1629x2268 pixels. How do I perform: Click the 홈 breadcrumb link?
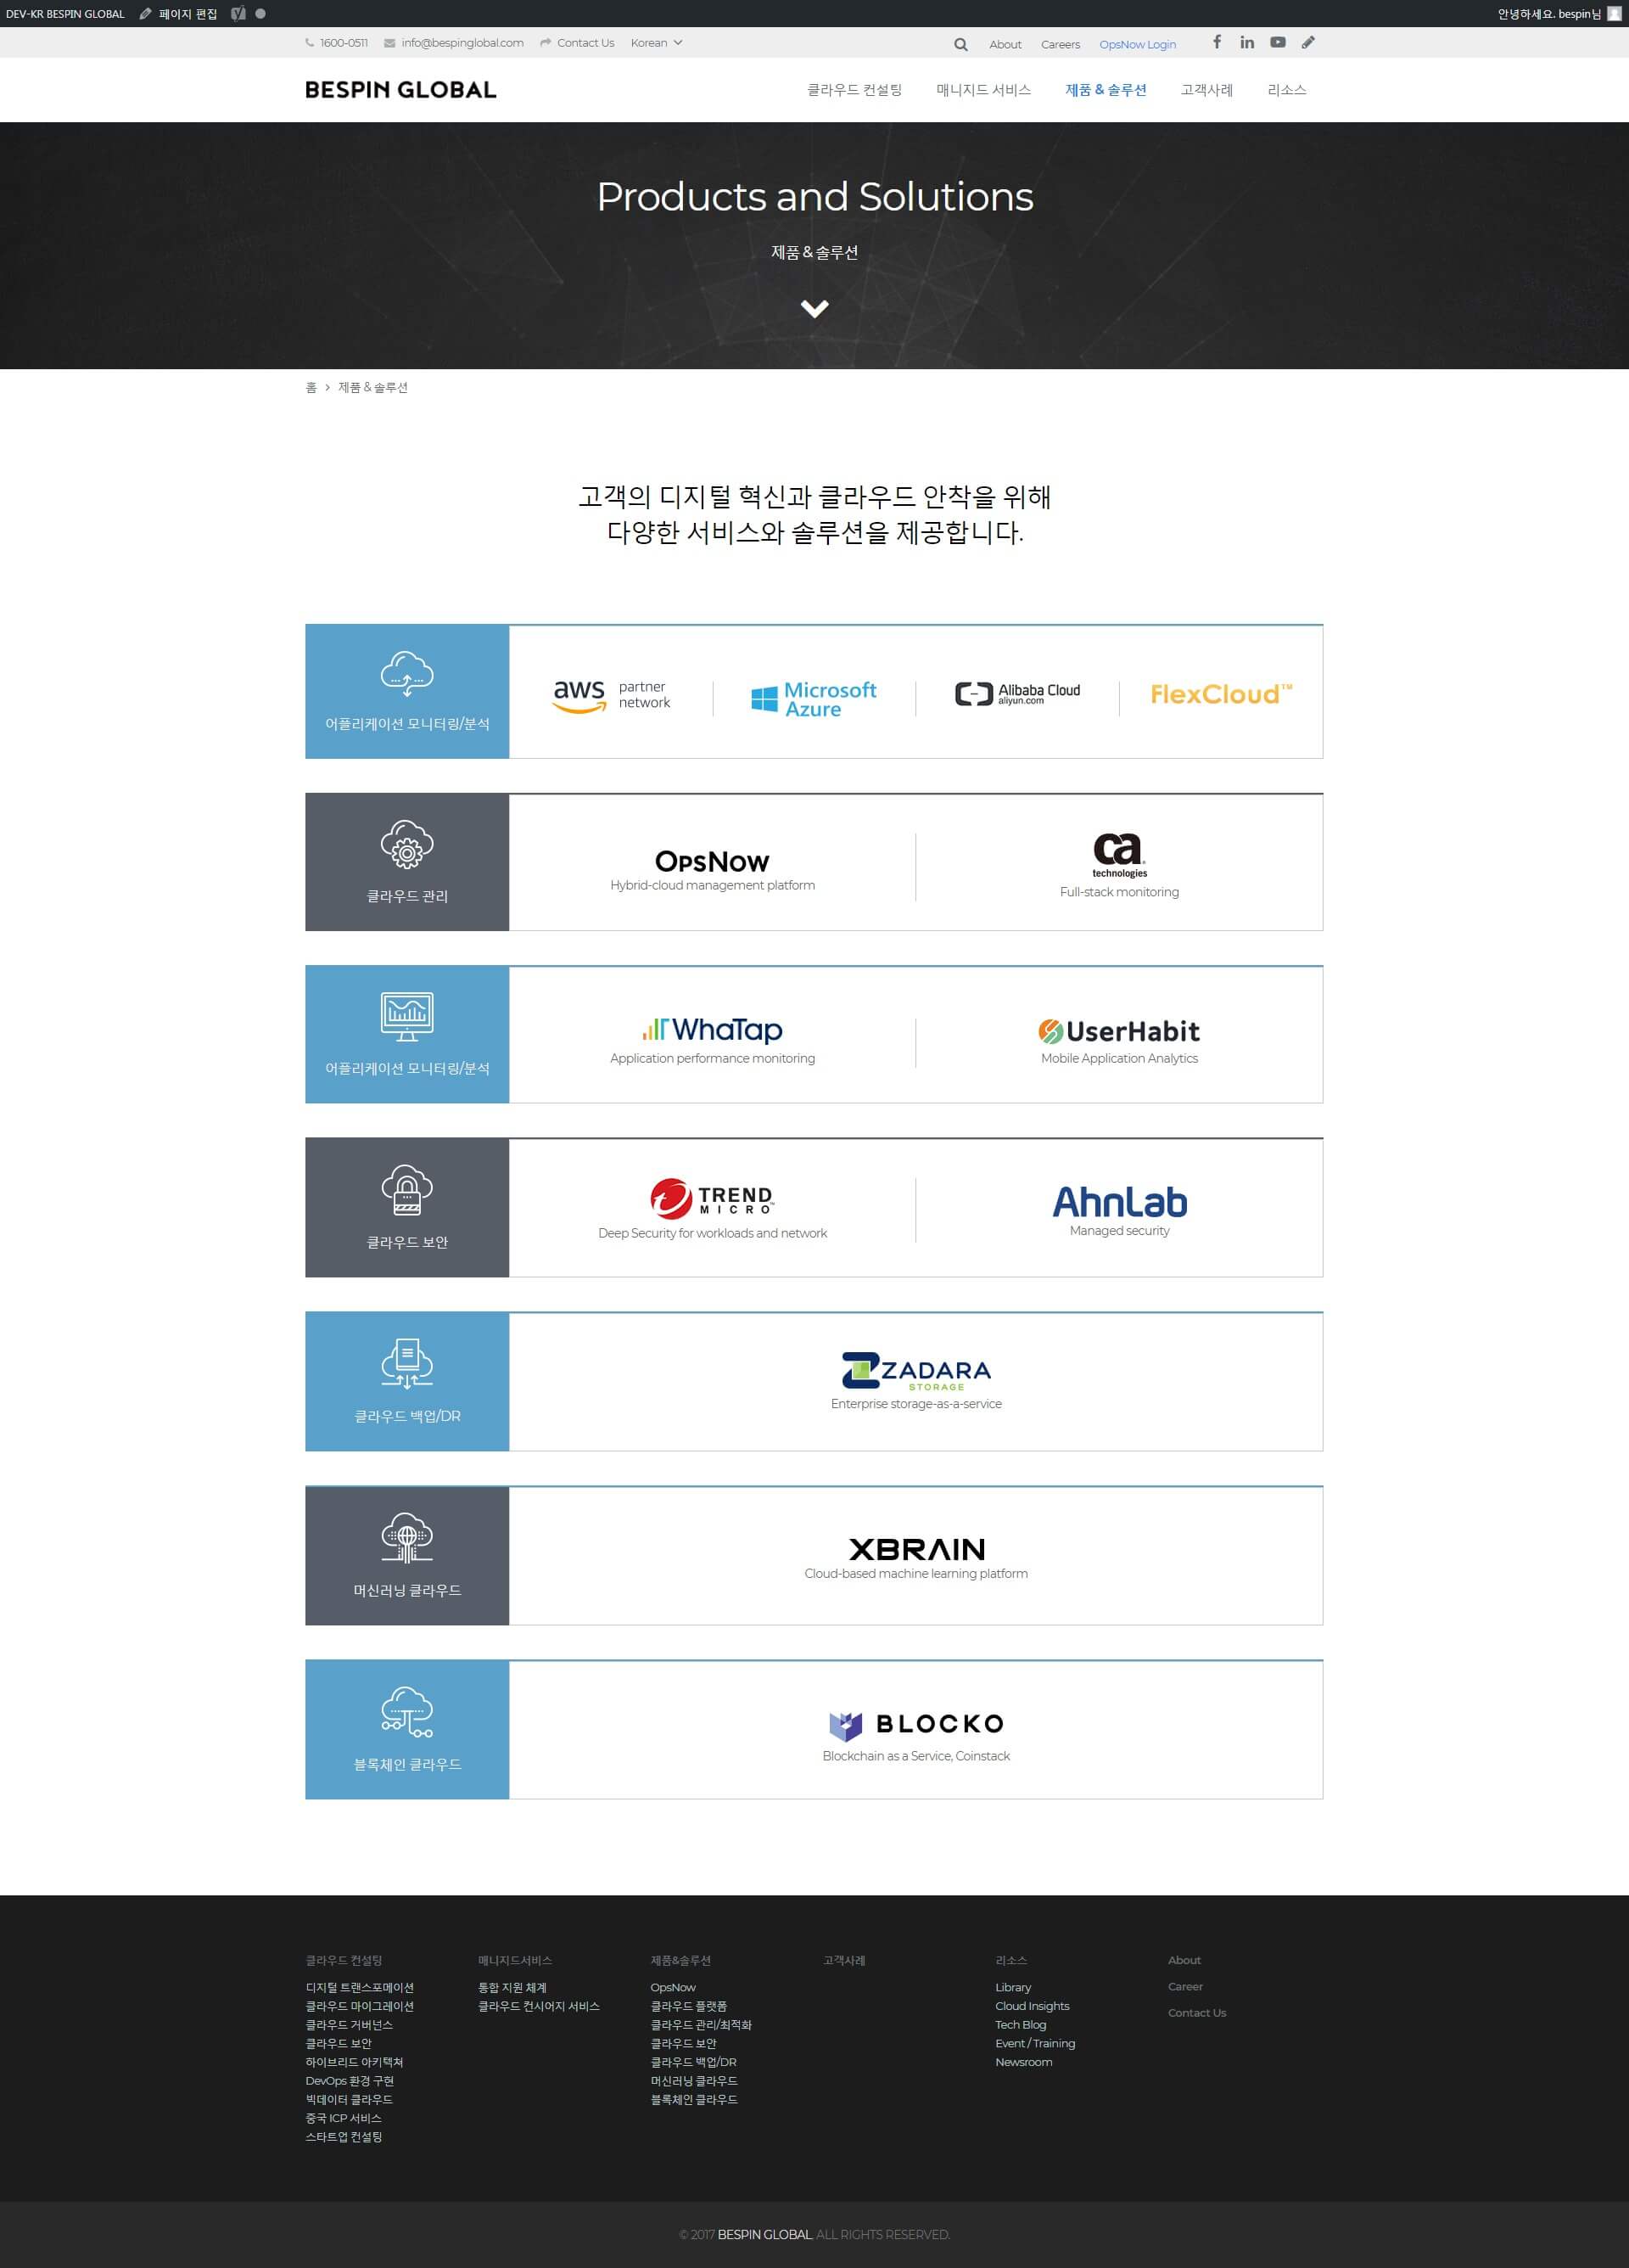[311, 387]
